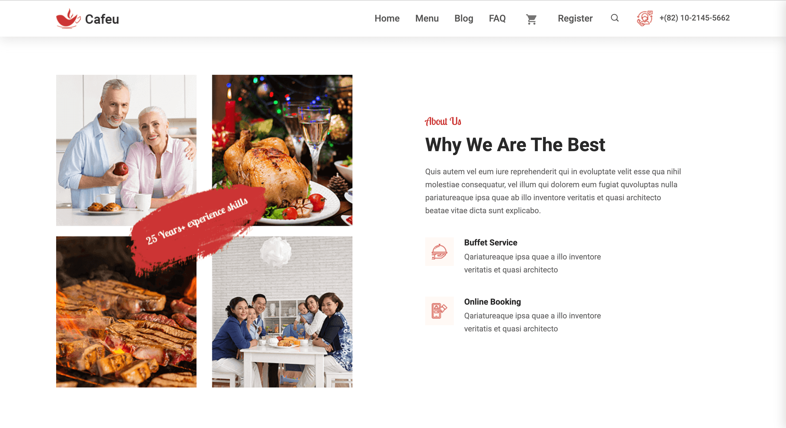The width and height of the screenshot is (786, 428).
Task: Click the Buffet Service cloche icon
Action: click(x=439, y=251)
